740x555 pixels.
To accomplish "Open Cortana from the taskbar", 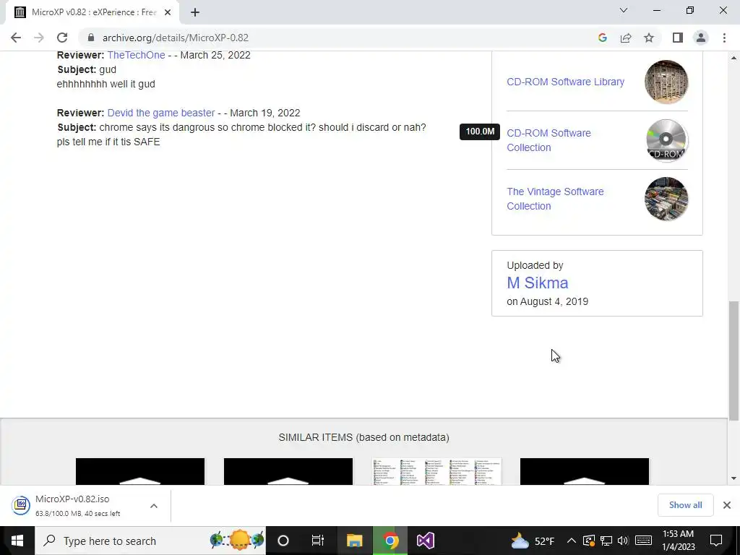I will pyautogui.click(x=283, y=541).
